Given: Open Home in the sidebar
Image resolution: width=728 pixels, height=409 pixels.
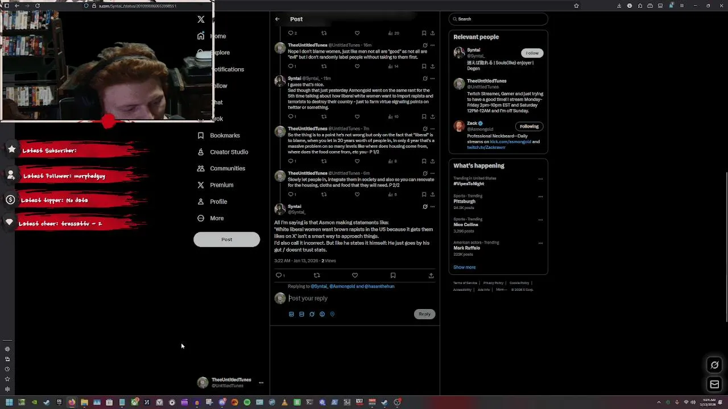Looking at the screenshot, I should coord(218,36).
